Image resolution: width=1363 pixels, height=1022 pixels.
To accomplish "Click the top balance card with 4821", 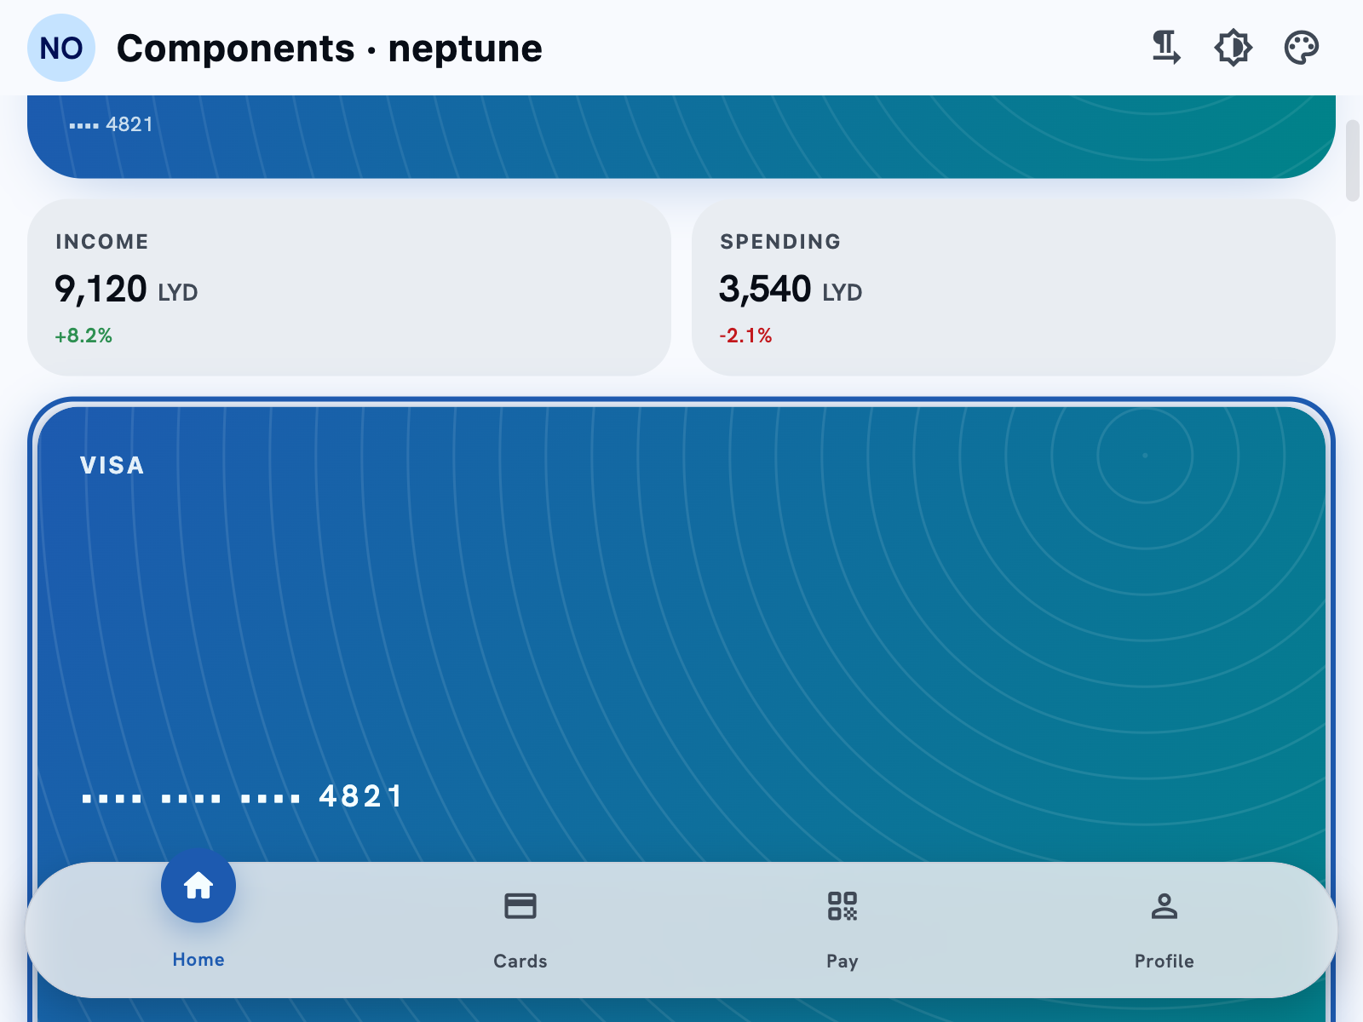I will point(681,136).
